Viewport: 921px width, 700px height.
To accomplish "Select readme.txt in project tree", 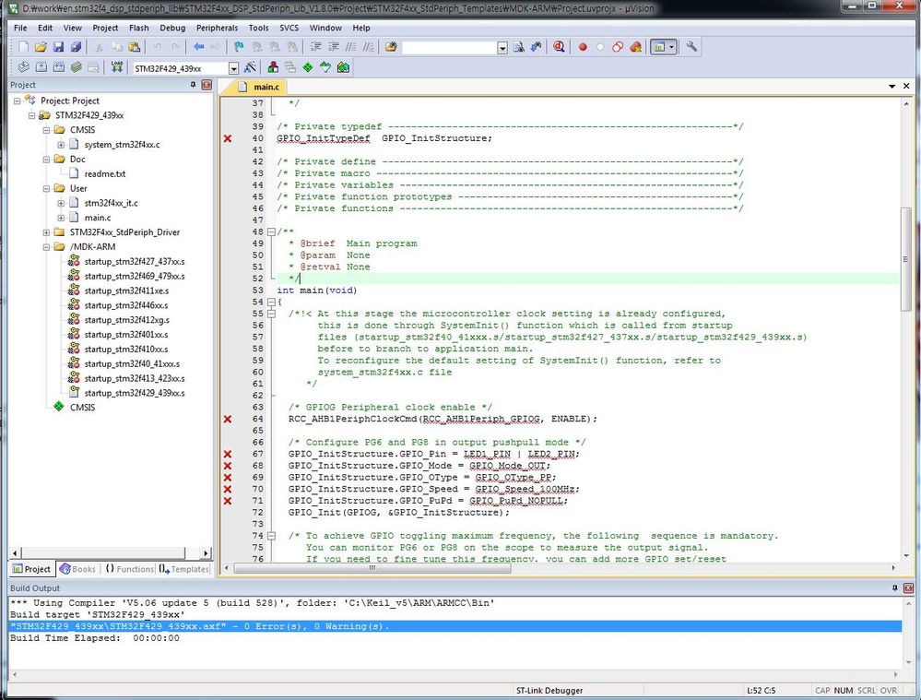I will 104,174.
